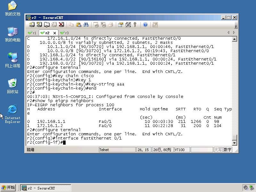Select 回收站 recycle bin icon

pyautogui.click(x=12, y=86)
